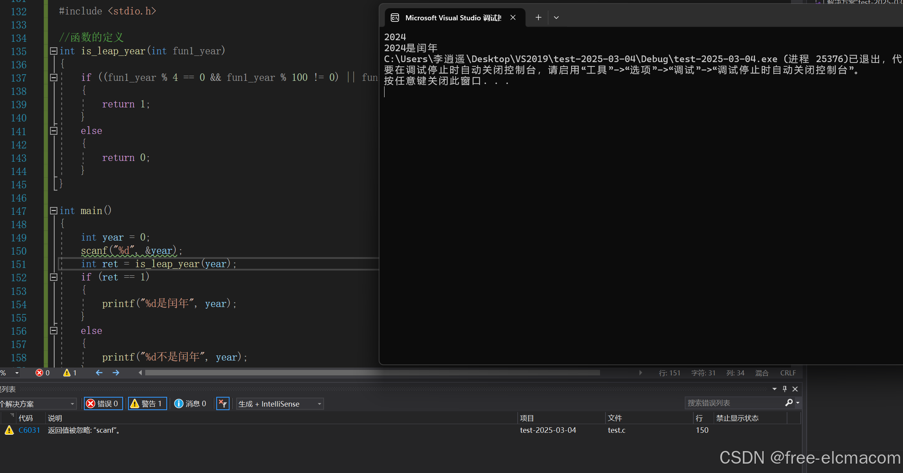Screen dimensions: 903x473
Task: Toggle the 错误 0 errors filter button
Action: click(103, 403)
